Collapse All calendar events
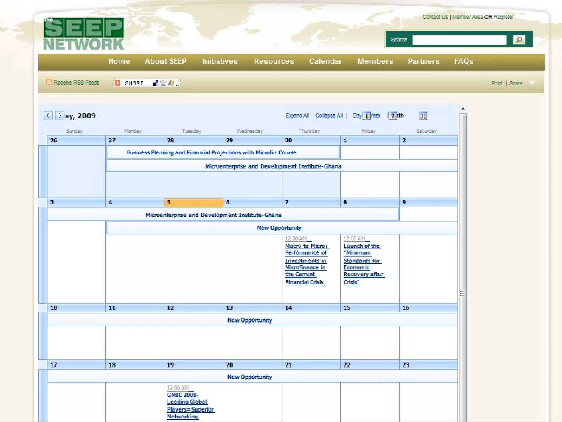 [329, 115]
